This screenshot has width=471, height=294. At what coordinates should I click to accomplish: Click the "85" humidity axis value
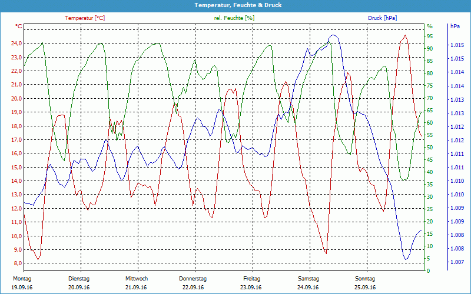coord(430,61)
